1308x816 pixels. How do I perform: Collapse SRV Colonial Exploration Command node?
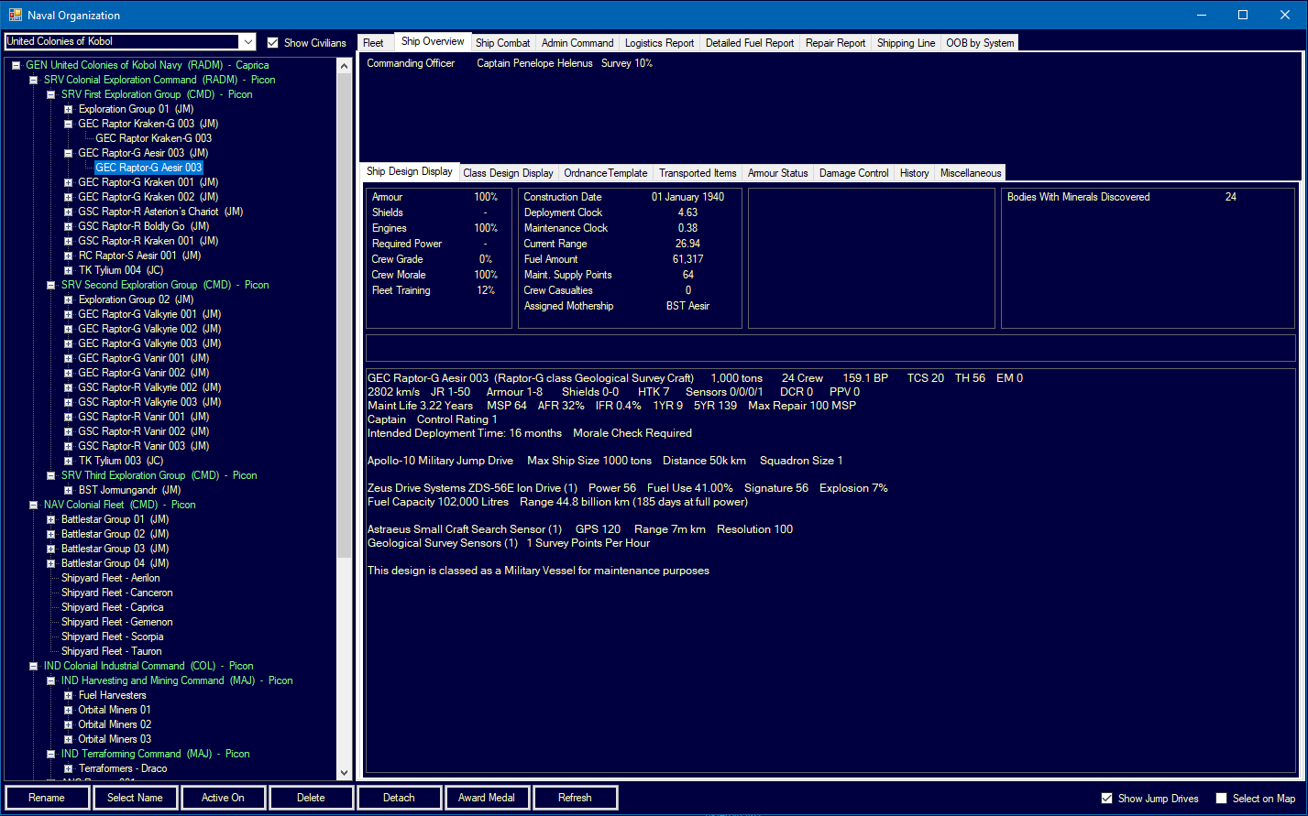tap(33, 80)
